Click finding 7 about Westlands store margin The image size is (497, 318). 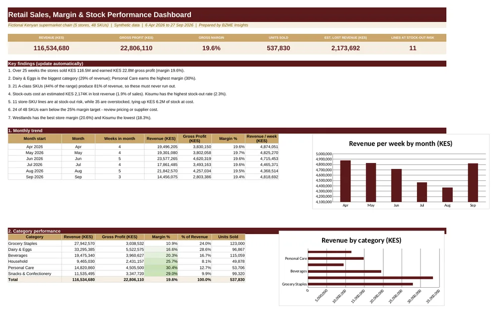click(x=80, y=117)
